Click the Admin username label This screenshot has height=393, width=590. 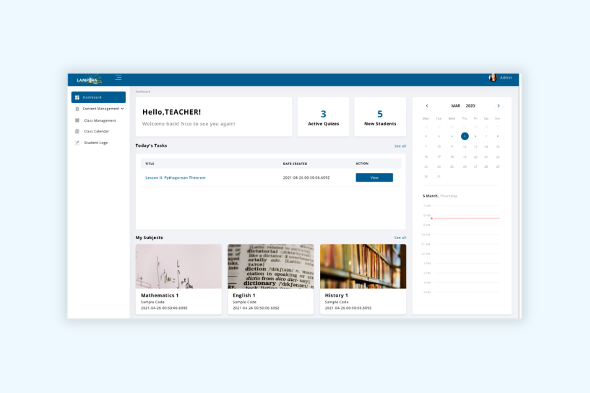[x=505, y=77]
